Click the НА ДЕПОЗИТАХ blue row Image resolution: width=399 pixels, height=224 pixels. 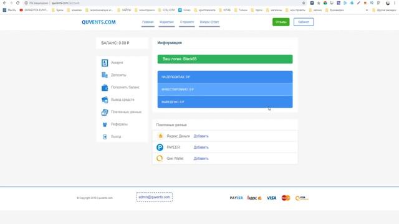225,77
